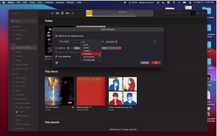Choose 'is not' in the condition menu
This screenshot has width=217, height=136.
(x=91, y=45)
